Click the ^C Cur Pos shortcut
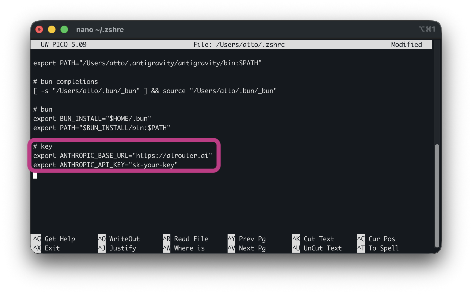Image resolution: width=472 pixels, height=294 pixels. point(376,239)
